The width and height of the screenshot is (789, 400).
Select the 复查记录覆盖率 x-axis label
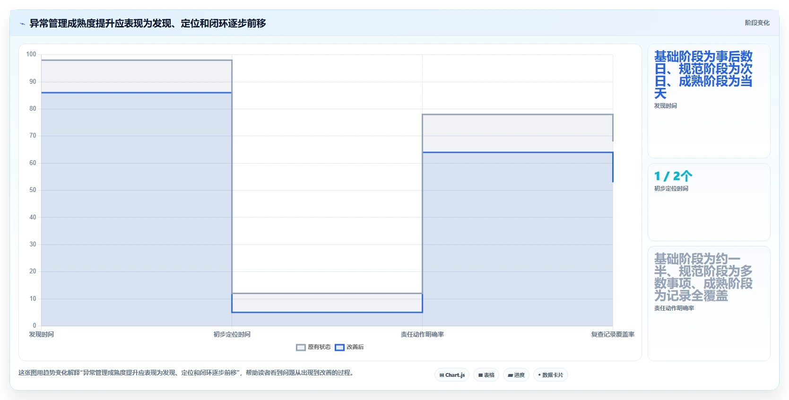[613, 334]
